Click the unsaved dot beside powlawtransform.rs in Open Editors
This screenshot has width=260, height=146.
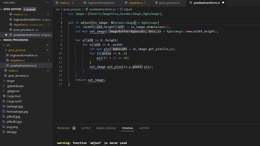point(6,35)
